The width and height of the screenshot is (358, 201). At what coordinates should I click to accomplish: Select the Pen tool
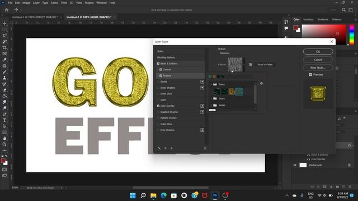[4, 114]
